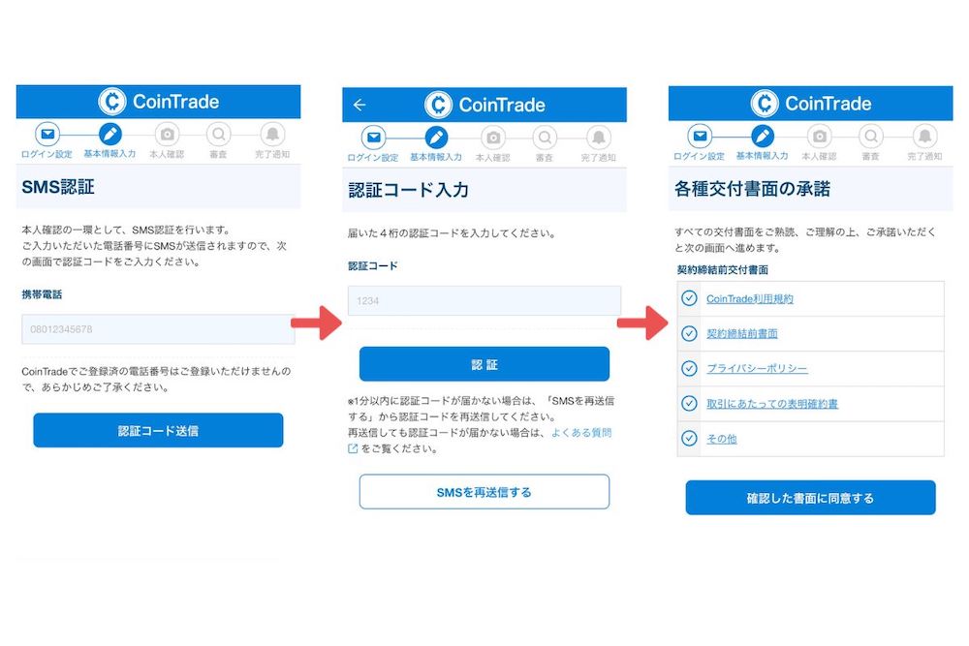The height and width of the screenshot is (646, 969).
Task: Select 完了通知 bell icon on 各種交付書面の承諾 screen
Action: coord(924,136)
